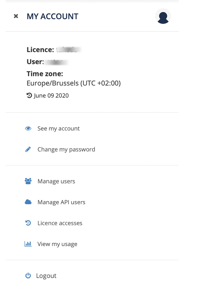This screenshot has width=200, height=295.
Task: Open the See my account link
Action: [58, 129]
